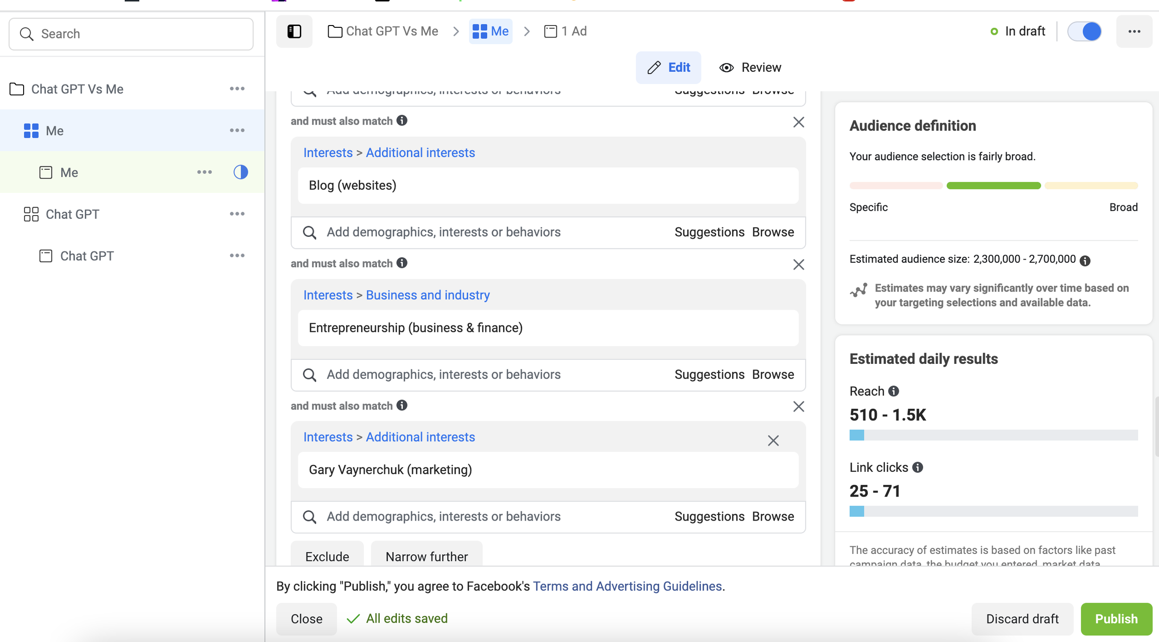Image resolution: width=1159 pixels, height=642 pixels.
Task: Click info icon next to Reach
Action: coord(893,391)
